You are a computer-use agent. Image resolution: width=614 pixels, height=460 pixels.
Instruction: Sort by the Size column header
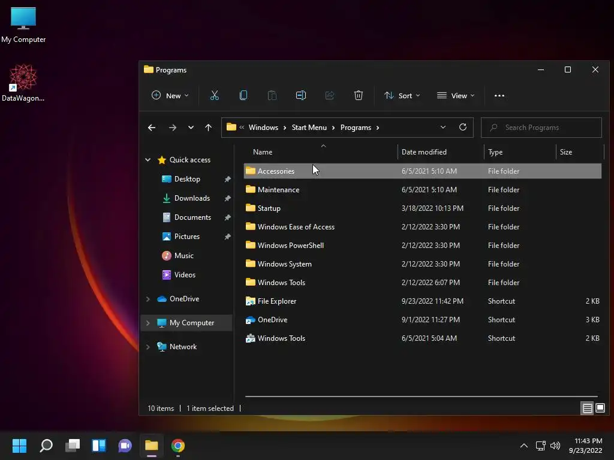pyautogui.click(x=580, y=152)
